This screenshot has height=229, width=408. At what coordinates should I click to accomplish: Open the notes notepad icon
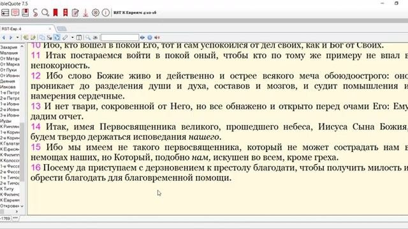click(75, 13)
